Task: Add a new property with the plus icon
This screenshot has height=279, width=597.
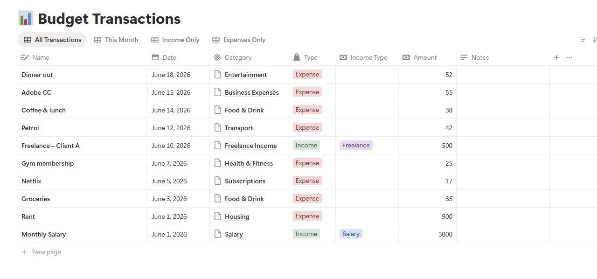Action: (556, 57)
